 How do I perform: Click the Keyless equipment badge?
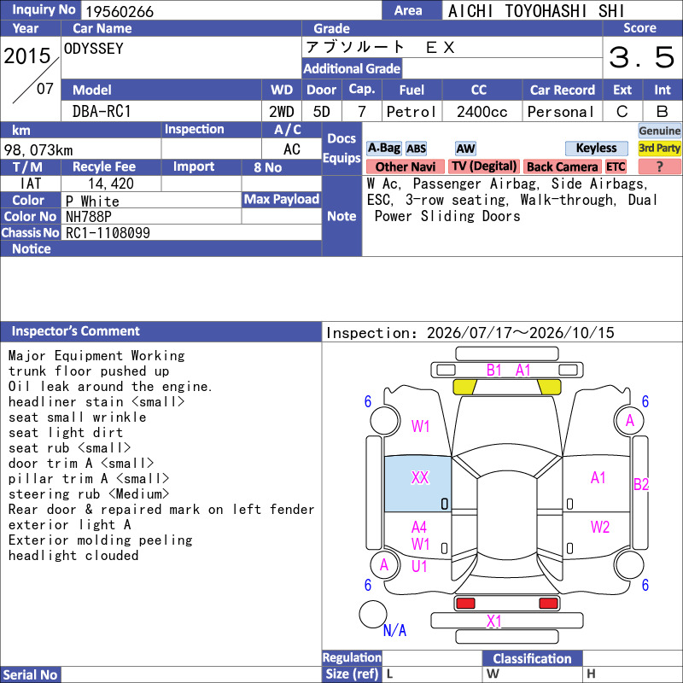click(x=596, y=148)
